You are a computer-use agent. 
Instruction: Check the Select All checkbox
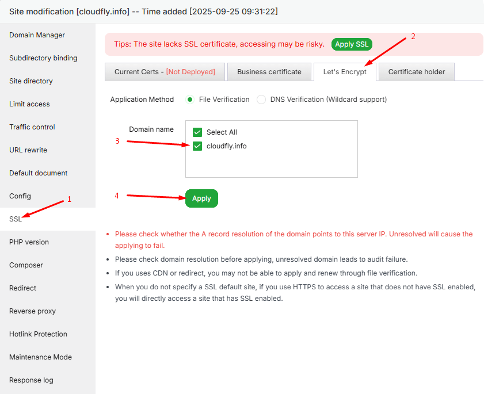(197, 132)
